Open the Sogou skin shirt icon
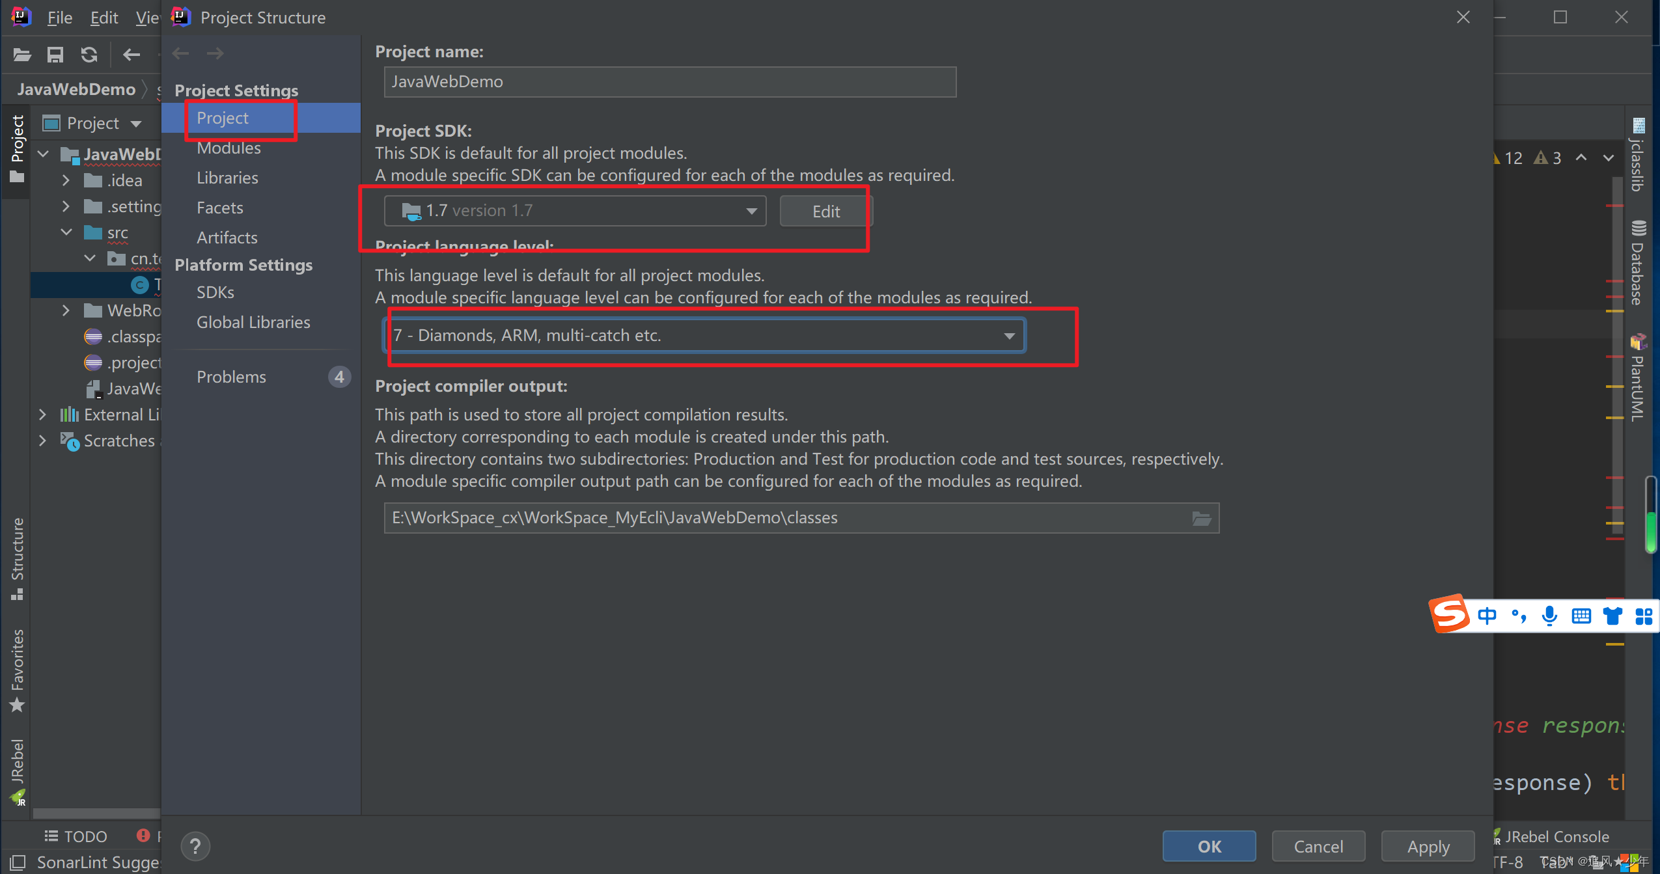The width and height of the screenshot is (1660, 874). (x=1612, y=616)
